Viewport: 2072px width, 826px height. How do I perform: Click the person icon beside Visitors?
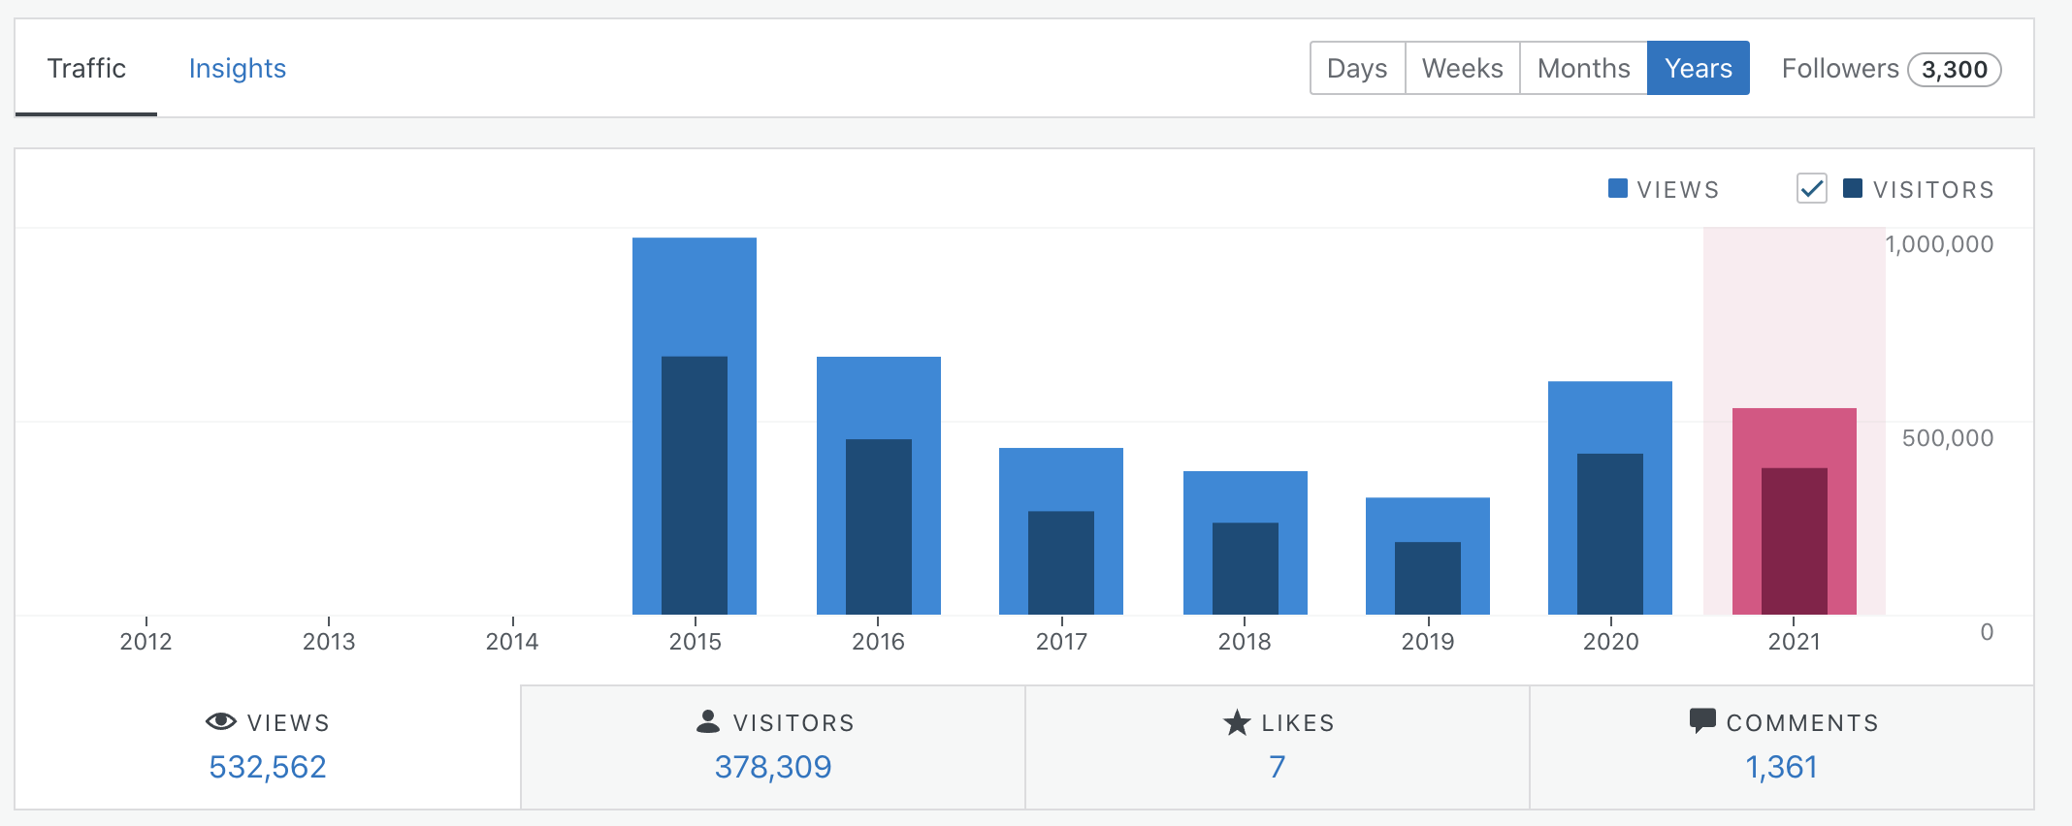708,721
